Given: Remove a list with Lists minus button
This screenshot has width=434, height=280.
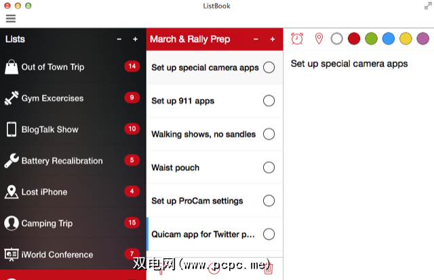Looking at the screenshot, I should pos(119,39).
